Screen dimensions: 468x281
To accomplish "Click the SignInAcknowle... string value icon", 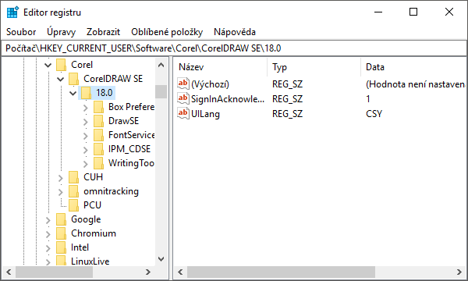I will (183, 98).
